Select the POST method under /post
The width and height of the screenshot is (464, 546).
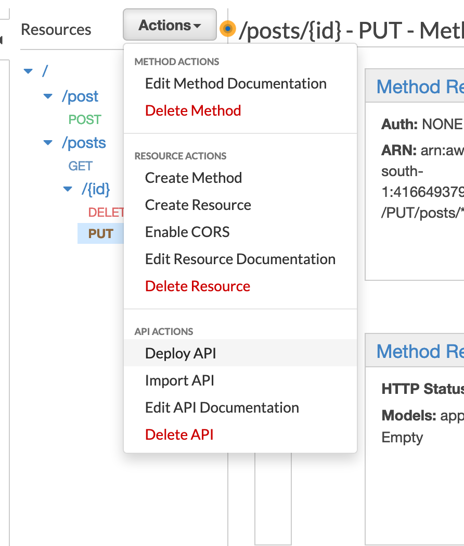tap(85, 120)
